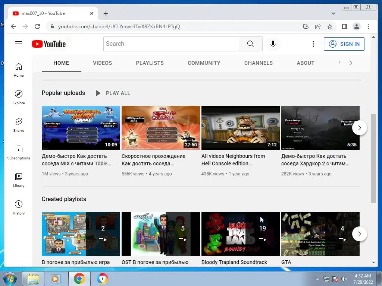Open the Chrome profile avatar
The height and width of the screenshot is (286, 382).
point(356,26)
